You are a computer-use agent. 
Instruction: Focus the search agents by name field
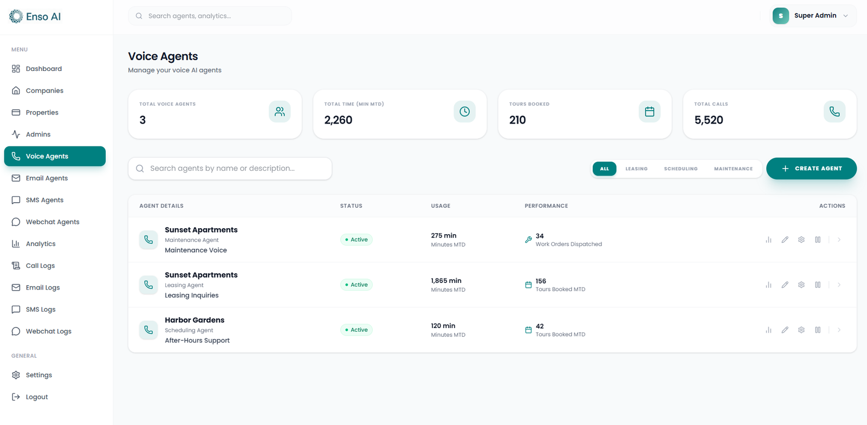230,169
